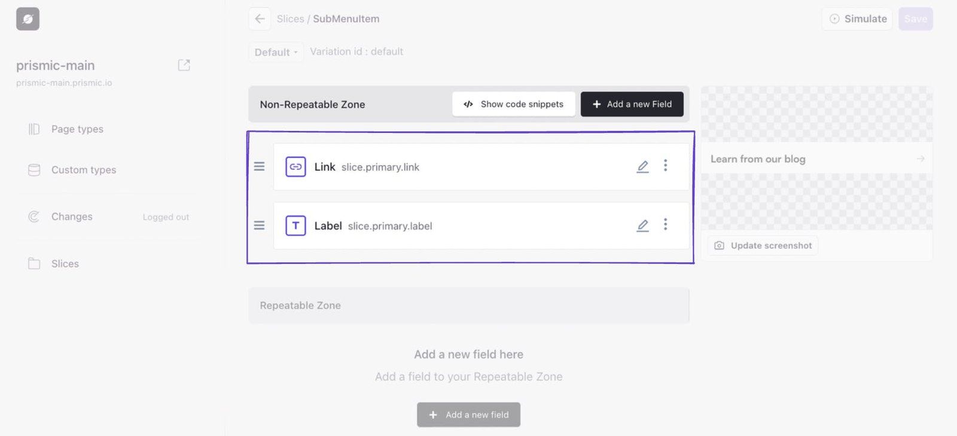957x436 pixels.
Task: Navigate to Slices in sidebar
Action: [x=65, y=264]
